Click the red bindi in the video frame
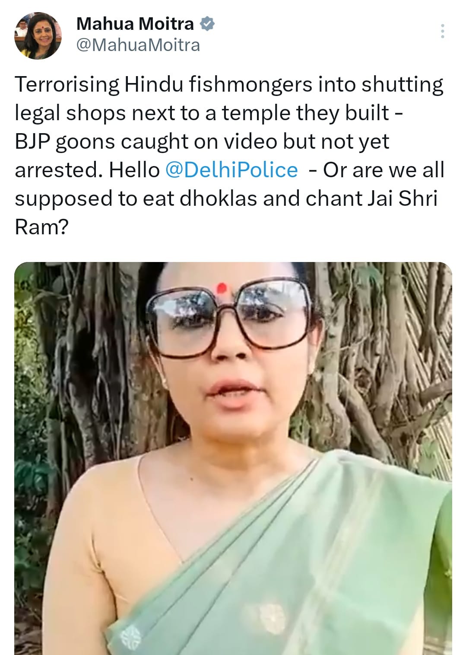Viewport: 466px width, 655px height. click(222, 288)
